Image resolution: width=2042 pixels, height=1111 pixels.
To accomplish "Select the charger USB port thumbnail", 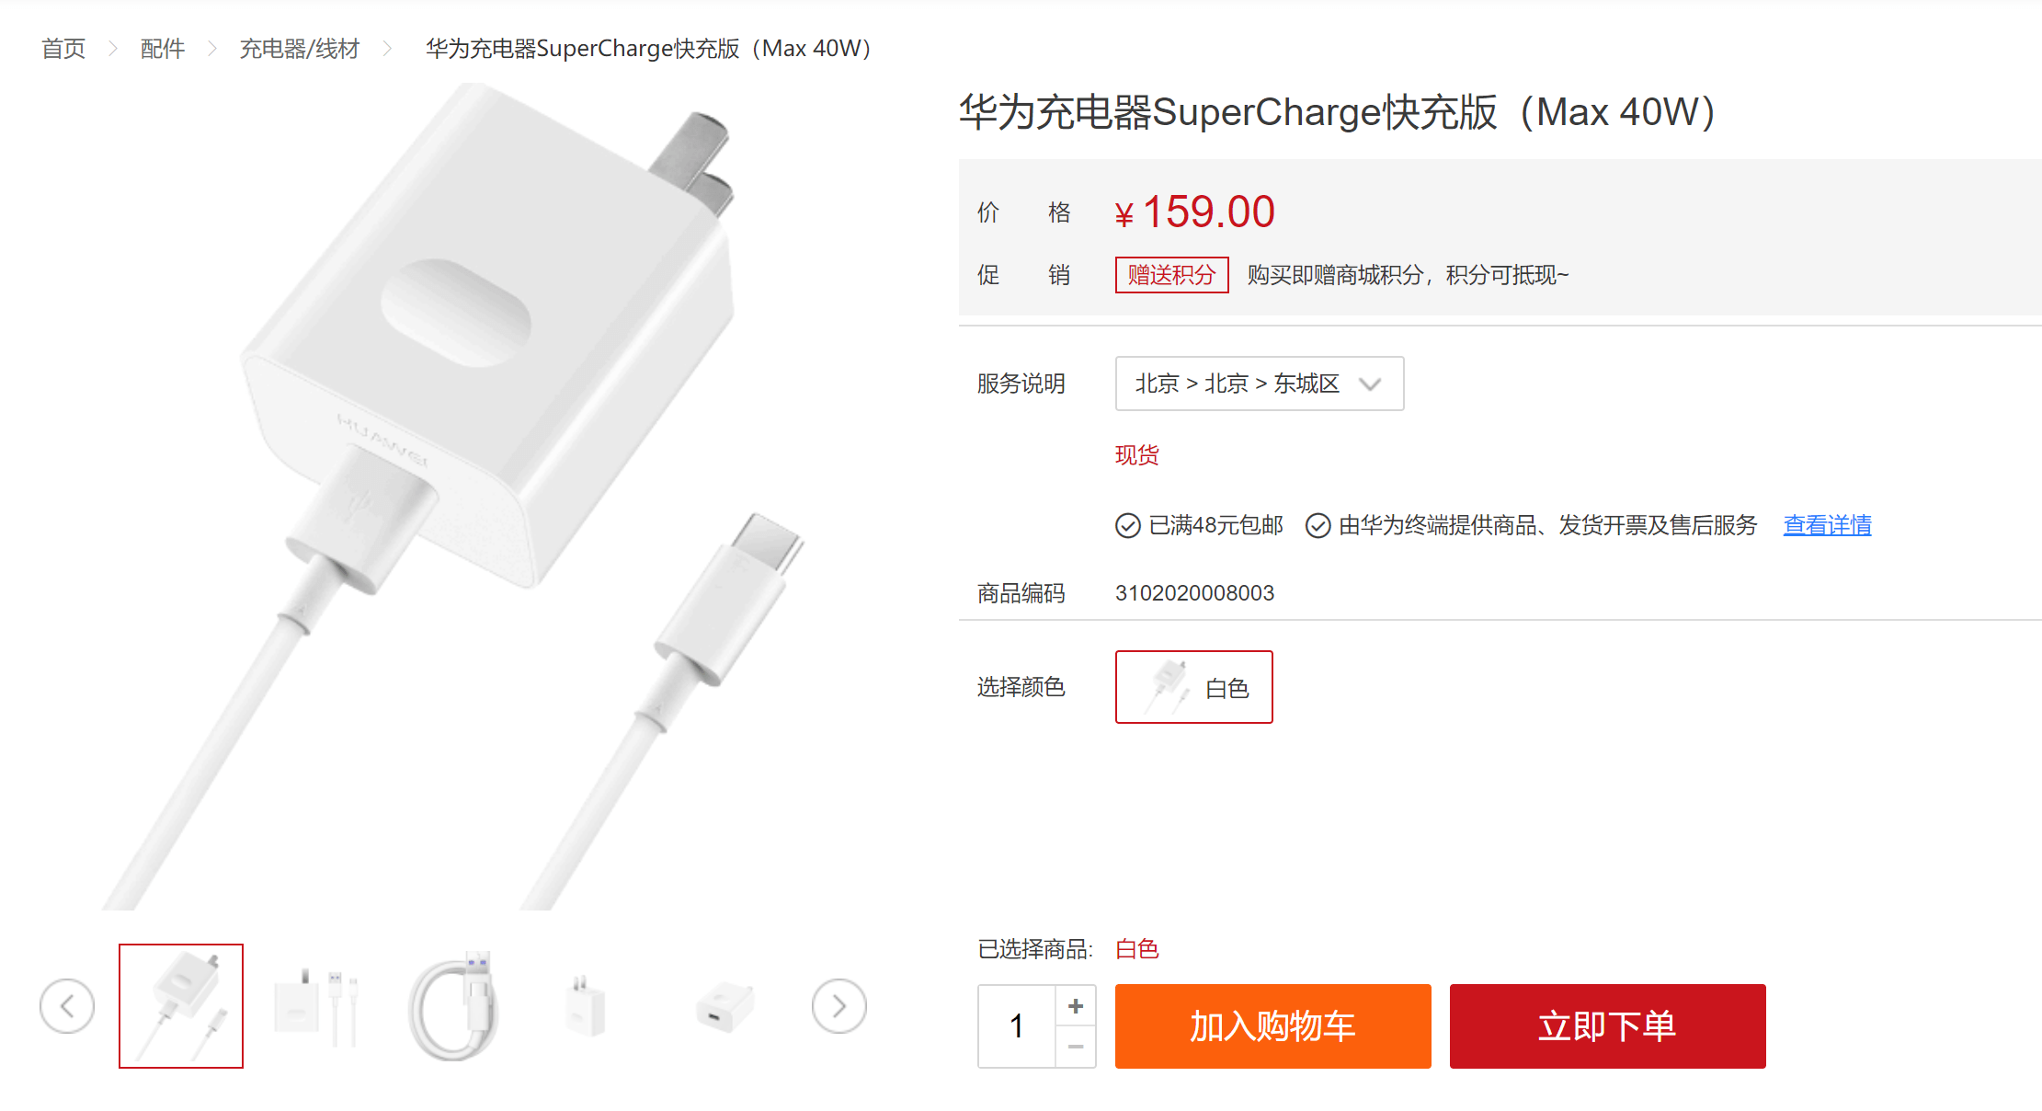I will pos(724,1006).
